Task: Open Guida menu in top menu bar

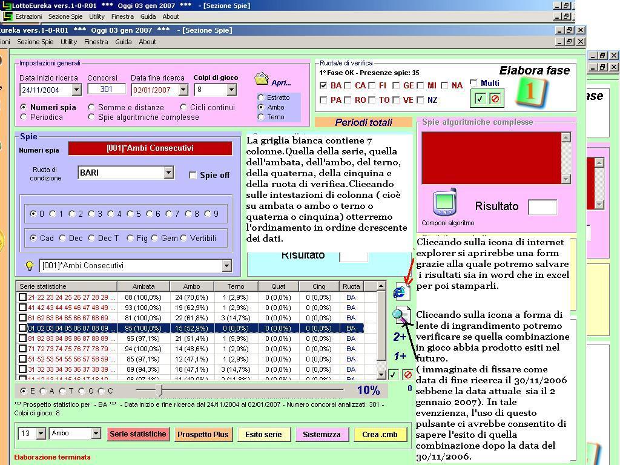Action: (x=148, y=16)
